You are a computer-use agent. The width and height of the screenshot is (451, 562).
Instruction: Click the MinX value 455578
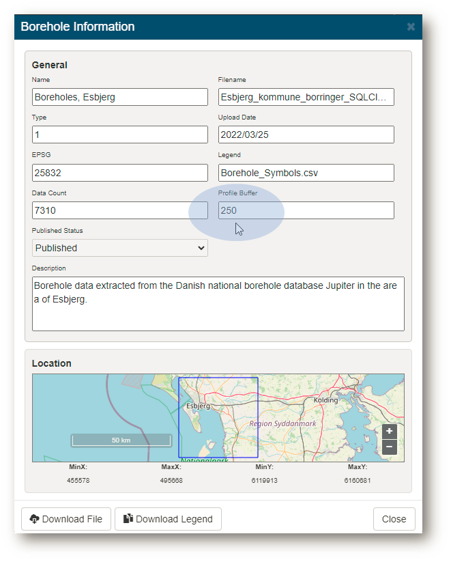tap(78, 480)
